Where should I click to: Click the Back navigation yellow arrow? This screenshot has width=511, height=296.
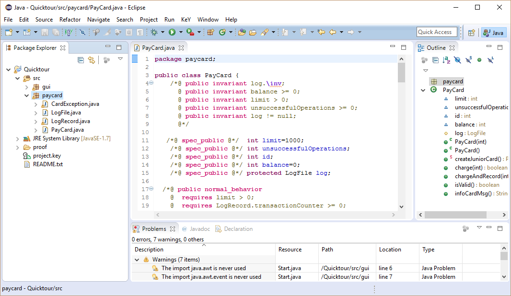tap(332, 32)
